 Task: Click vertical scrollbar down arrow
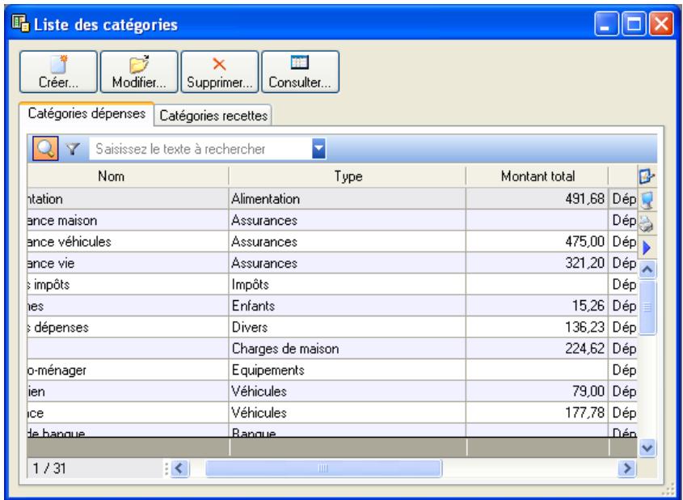click(647, 447)
